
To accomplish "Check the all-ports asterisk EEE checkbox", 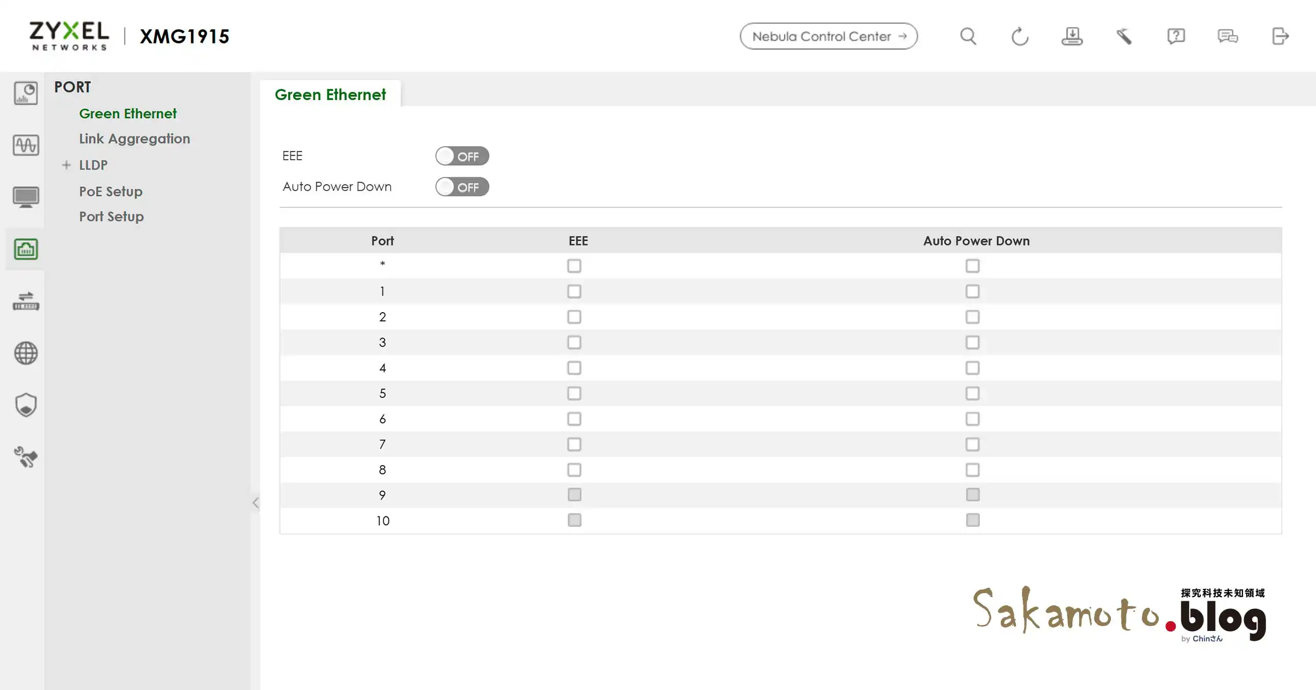I will [574, 266].
